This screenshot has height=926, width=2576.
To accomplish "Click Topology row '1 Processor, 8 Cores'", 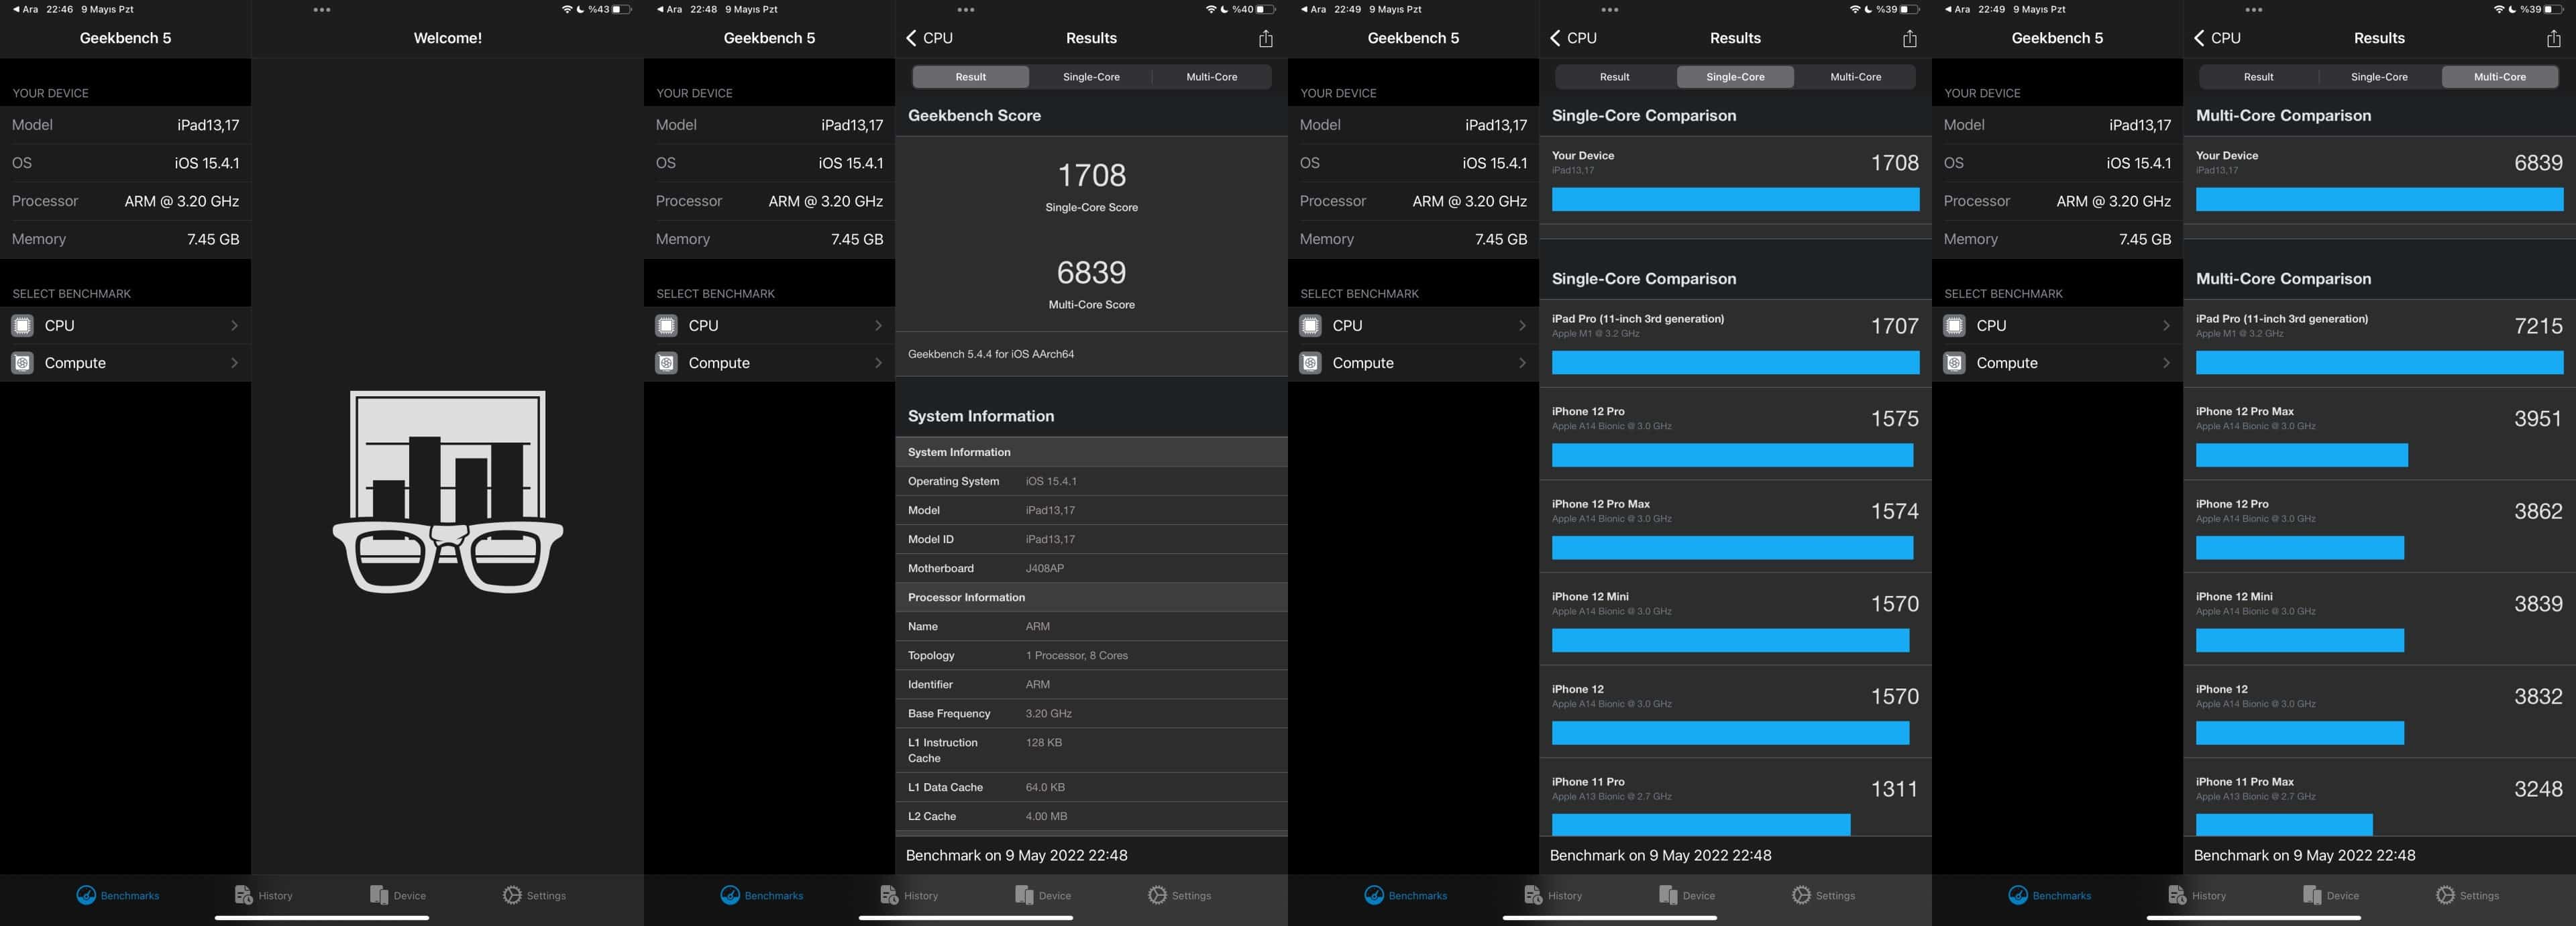I will coord(1091,655).
